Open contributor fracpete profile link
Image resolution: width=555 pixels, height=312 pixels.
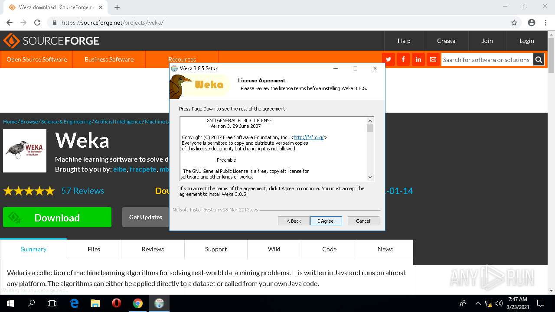tap(143, 169)
